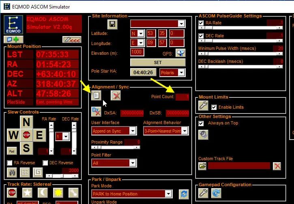This screenshot has height=204, width=294.
Task: Open the alignment point list editor
Action: [97, 95]
